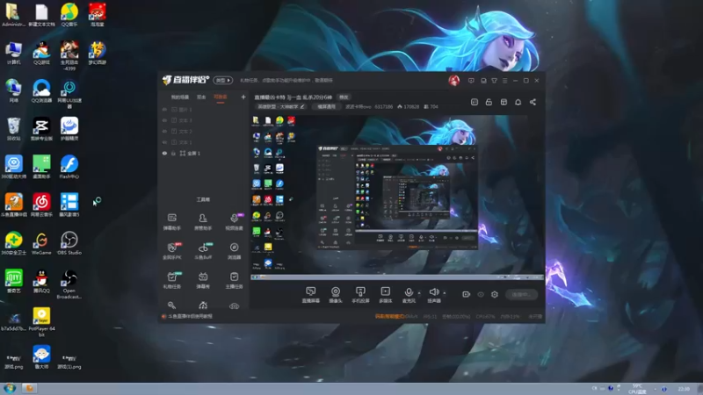The width and height of the screenshot is (703, 395).
Task: Edit the 英雄联盟 category tag
Action: tap(281, 106)
